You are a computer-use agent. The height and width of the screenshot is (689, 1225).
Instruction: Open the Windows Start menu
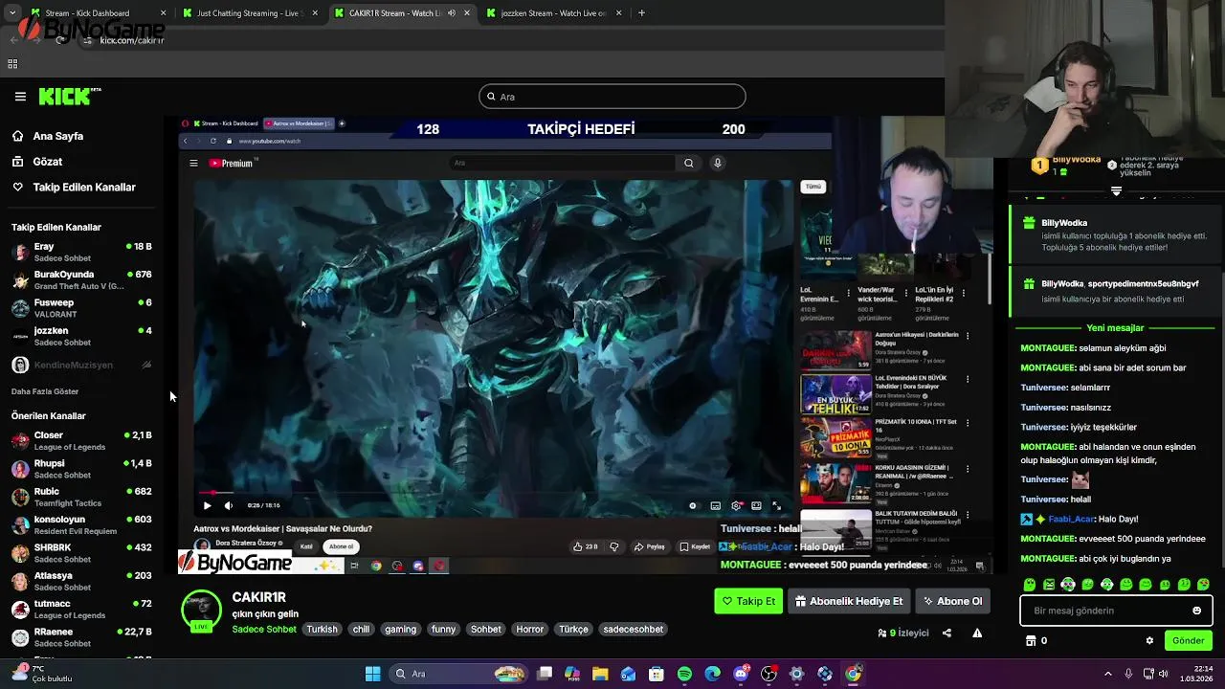click(372, 674)
